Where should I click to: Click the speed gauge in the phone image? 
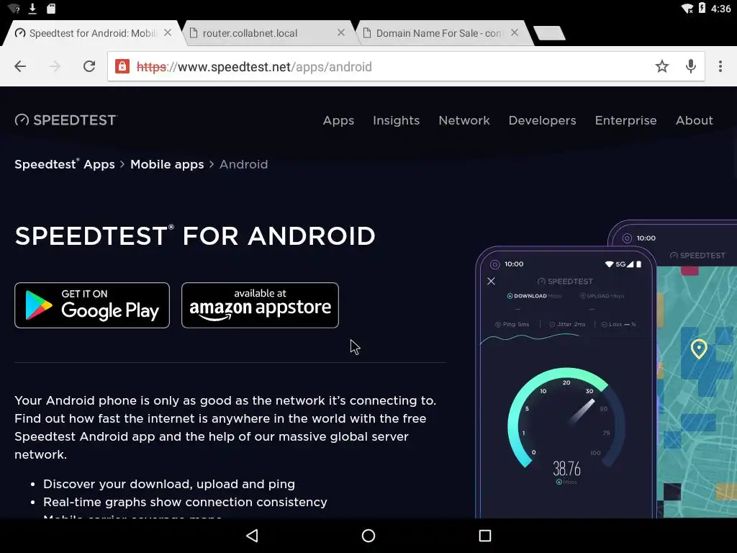click(566, 418)
